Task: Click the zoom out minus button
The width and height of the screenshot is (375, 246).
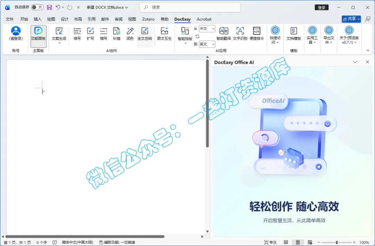Action: (318, 243)
